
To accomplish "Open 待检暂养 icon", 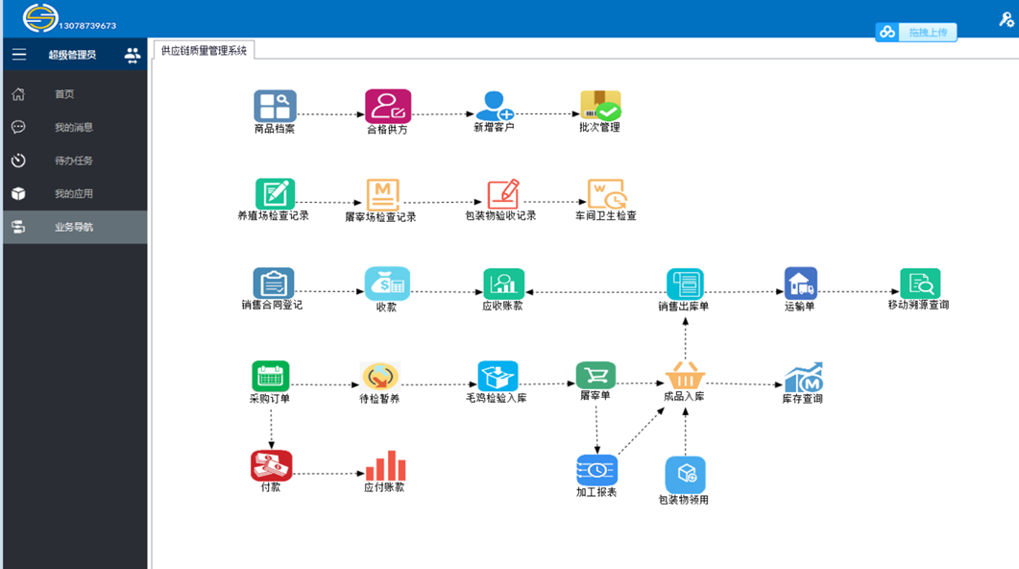I will (x=380, y=377).
